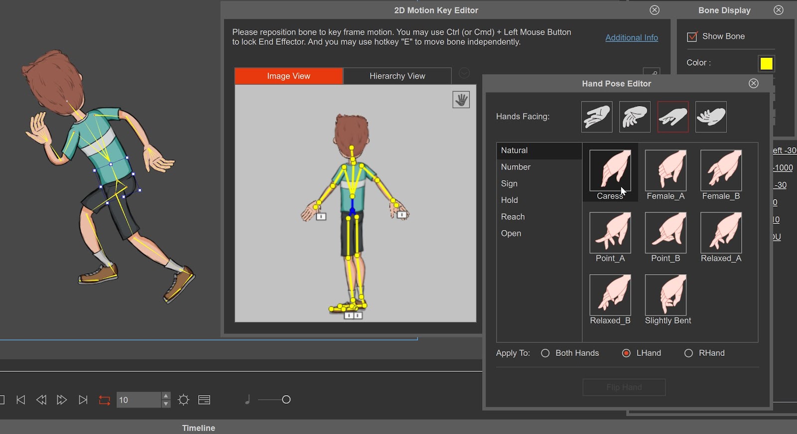Go to the last frame
Viewport: 797px width, 434px height.
pyautogui.click(x=83, y=400)
